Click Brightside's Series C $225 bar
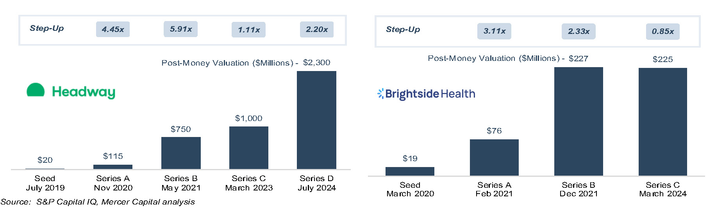The image size is (716, 217). [662, 122]
